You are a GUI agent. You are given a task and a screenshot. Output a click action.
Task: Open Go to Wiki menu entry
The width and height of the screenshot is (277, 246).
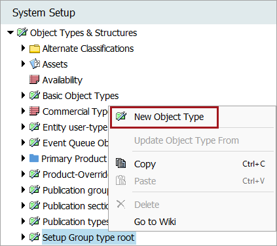[155, 222]
